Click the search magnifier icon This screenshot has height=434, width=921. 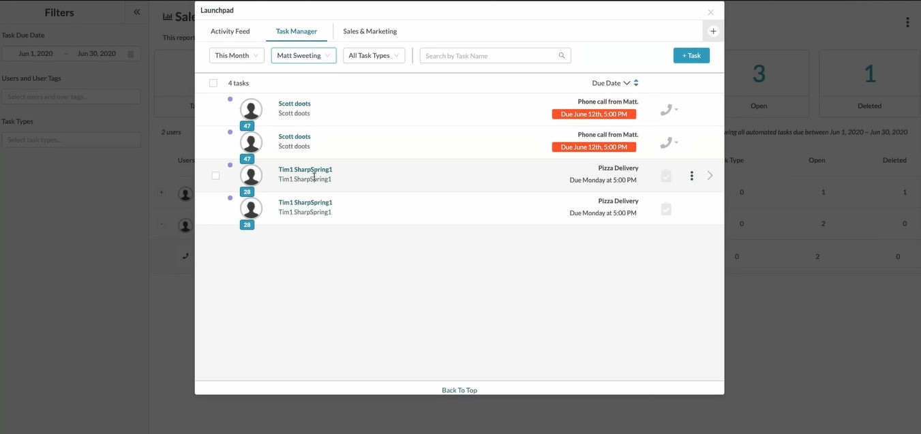click(562, 56)
